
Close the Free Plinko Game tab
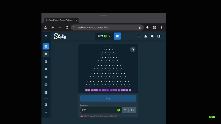[x=76, y=20]
